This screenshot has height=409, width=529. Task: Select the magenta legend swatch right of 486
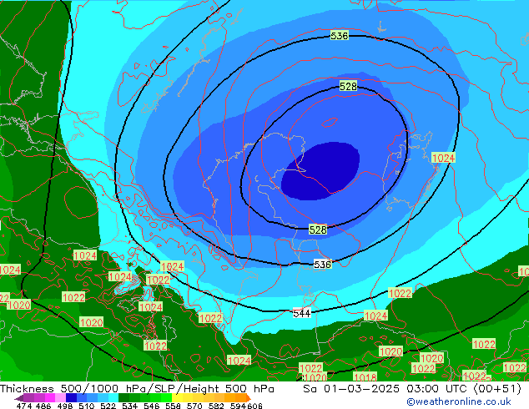click(50, 397)
